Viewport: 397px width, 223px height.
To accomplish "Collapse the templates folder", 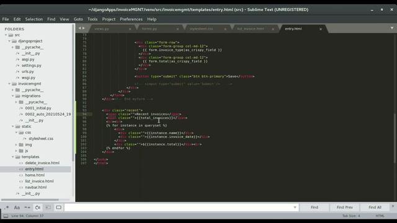I will pos(12,157).
